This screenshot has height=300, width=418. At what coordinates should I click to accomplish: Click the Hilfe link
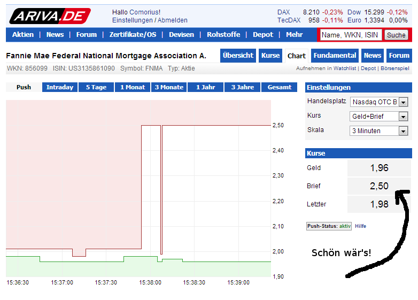[x=360, y=226]
